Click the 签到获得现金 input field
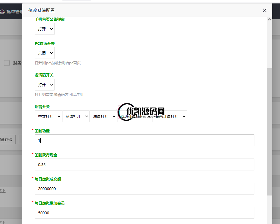Image resolution: width=280 pixels, height=224 pixels. pyautogui.click(x=144, y=164)
